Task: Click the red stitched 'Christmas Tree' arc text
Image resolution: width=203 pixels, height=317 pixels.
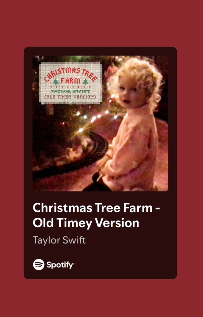Action: point(71,74)
